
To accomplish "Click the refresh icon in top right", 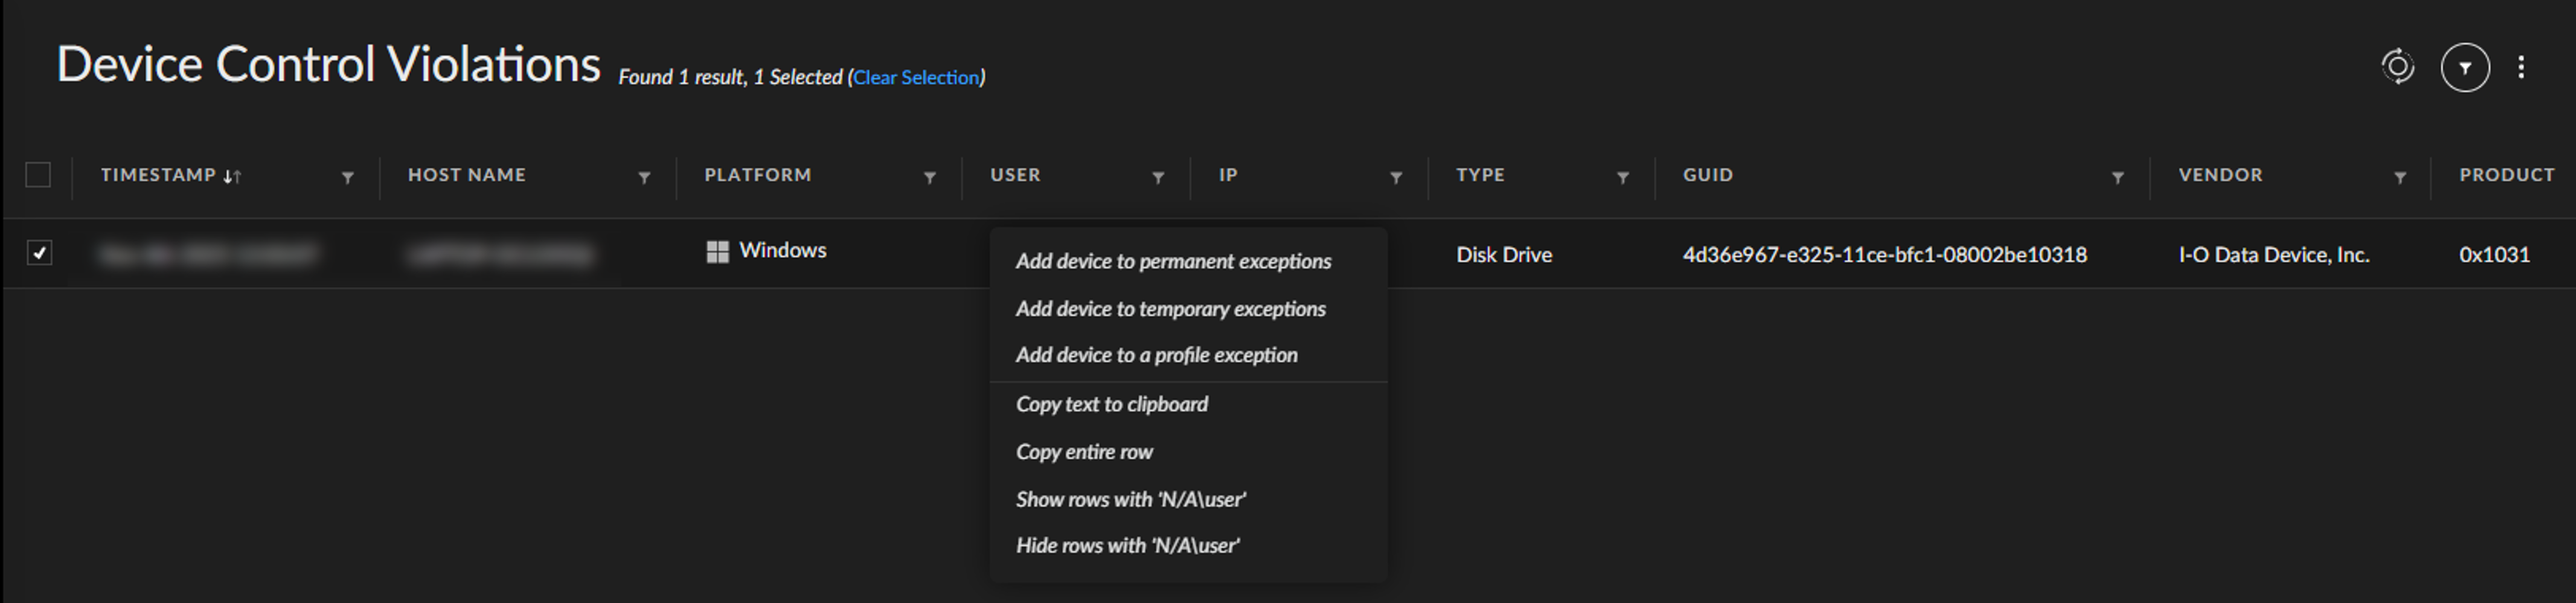I will (x=2397, y=67).
